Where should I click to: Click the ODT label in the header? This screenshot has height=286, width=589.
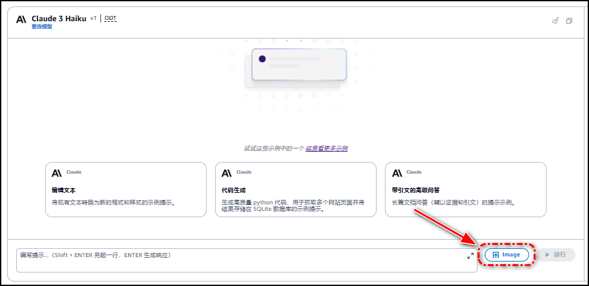pos(111,18)
